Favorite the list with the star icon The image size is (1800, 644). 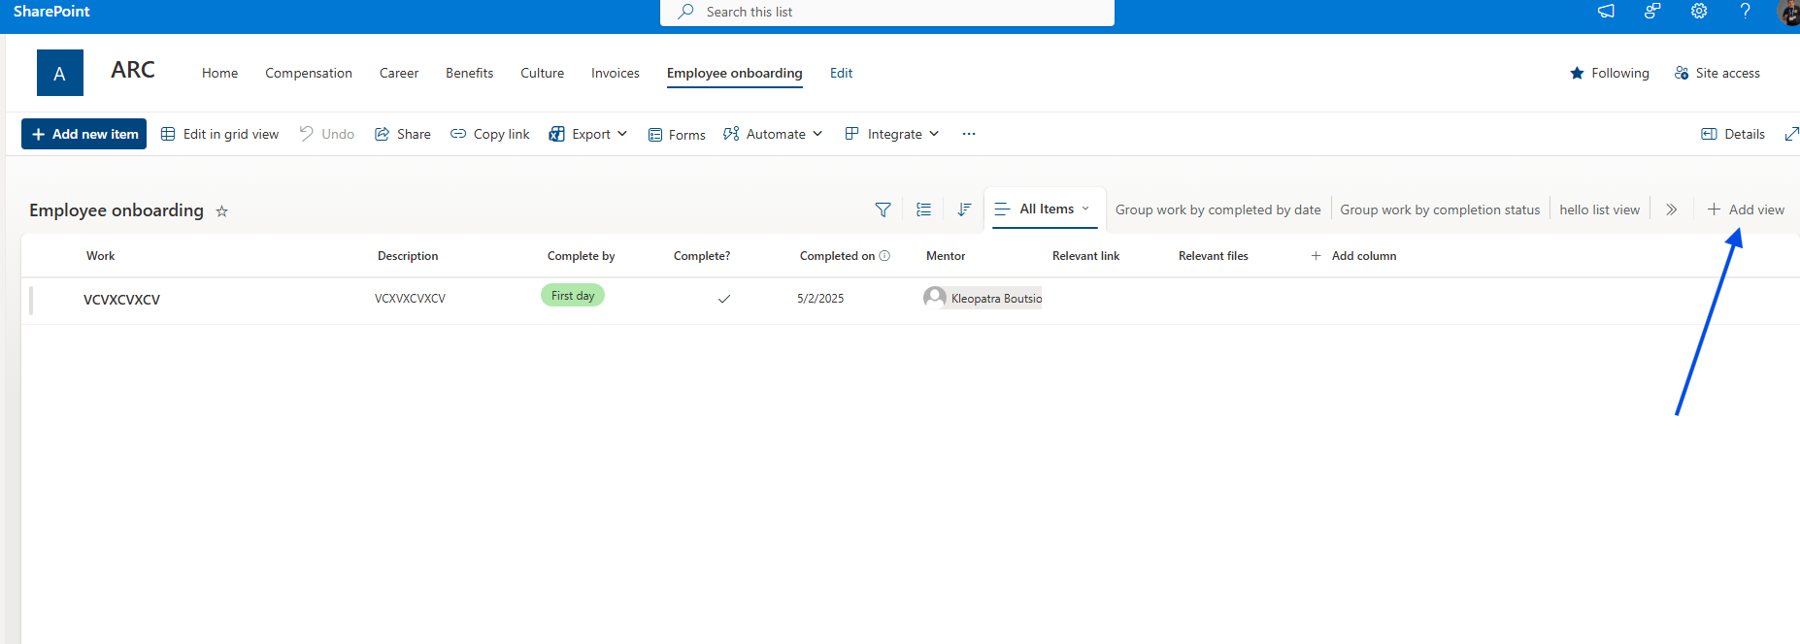point(221,211)
